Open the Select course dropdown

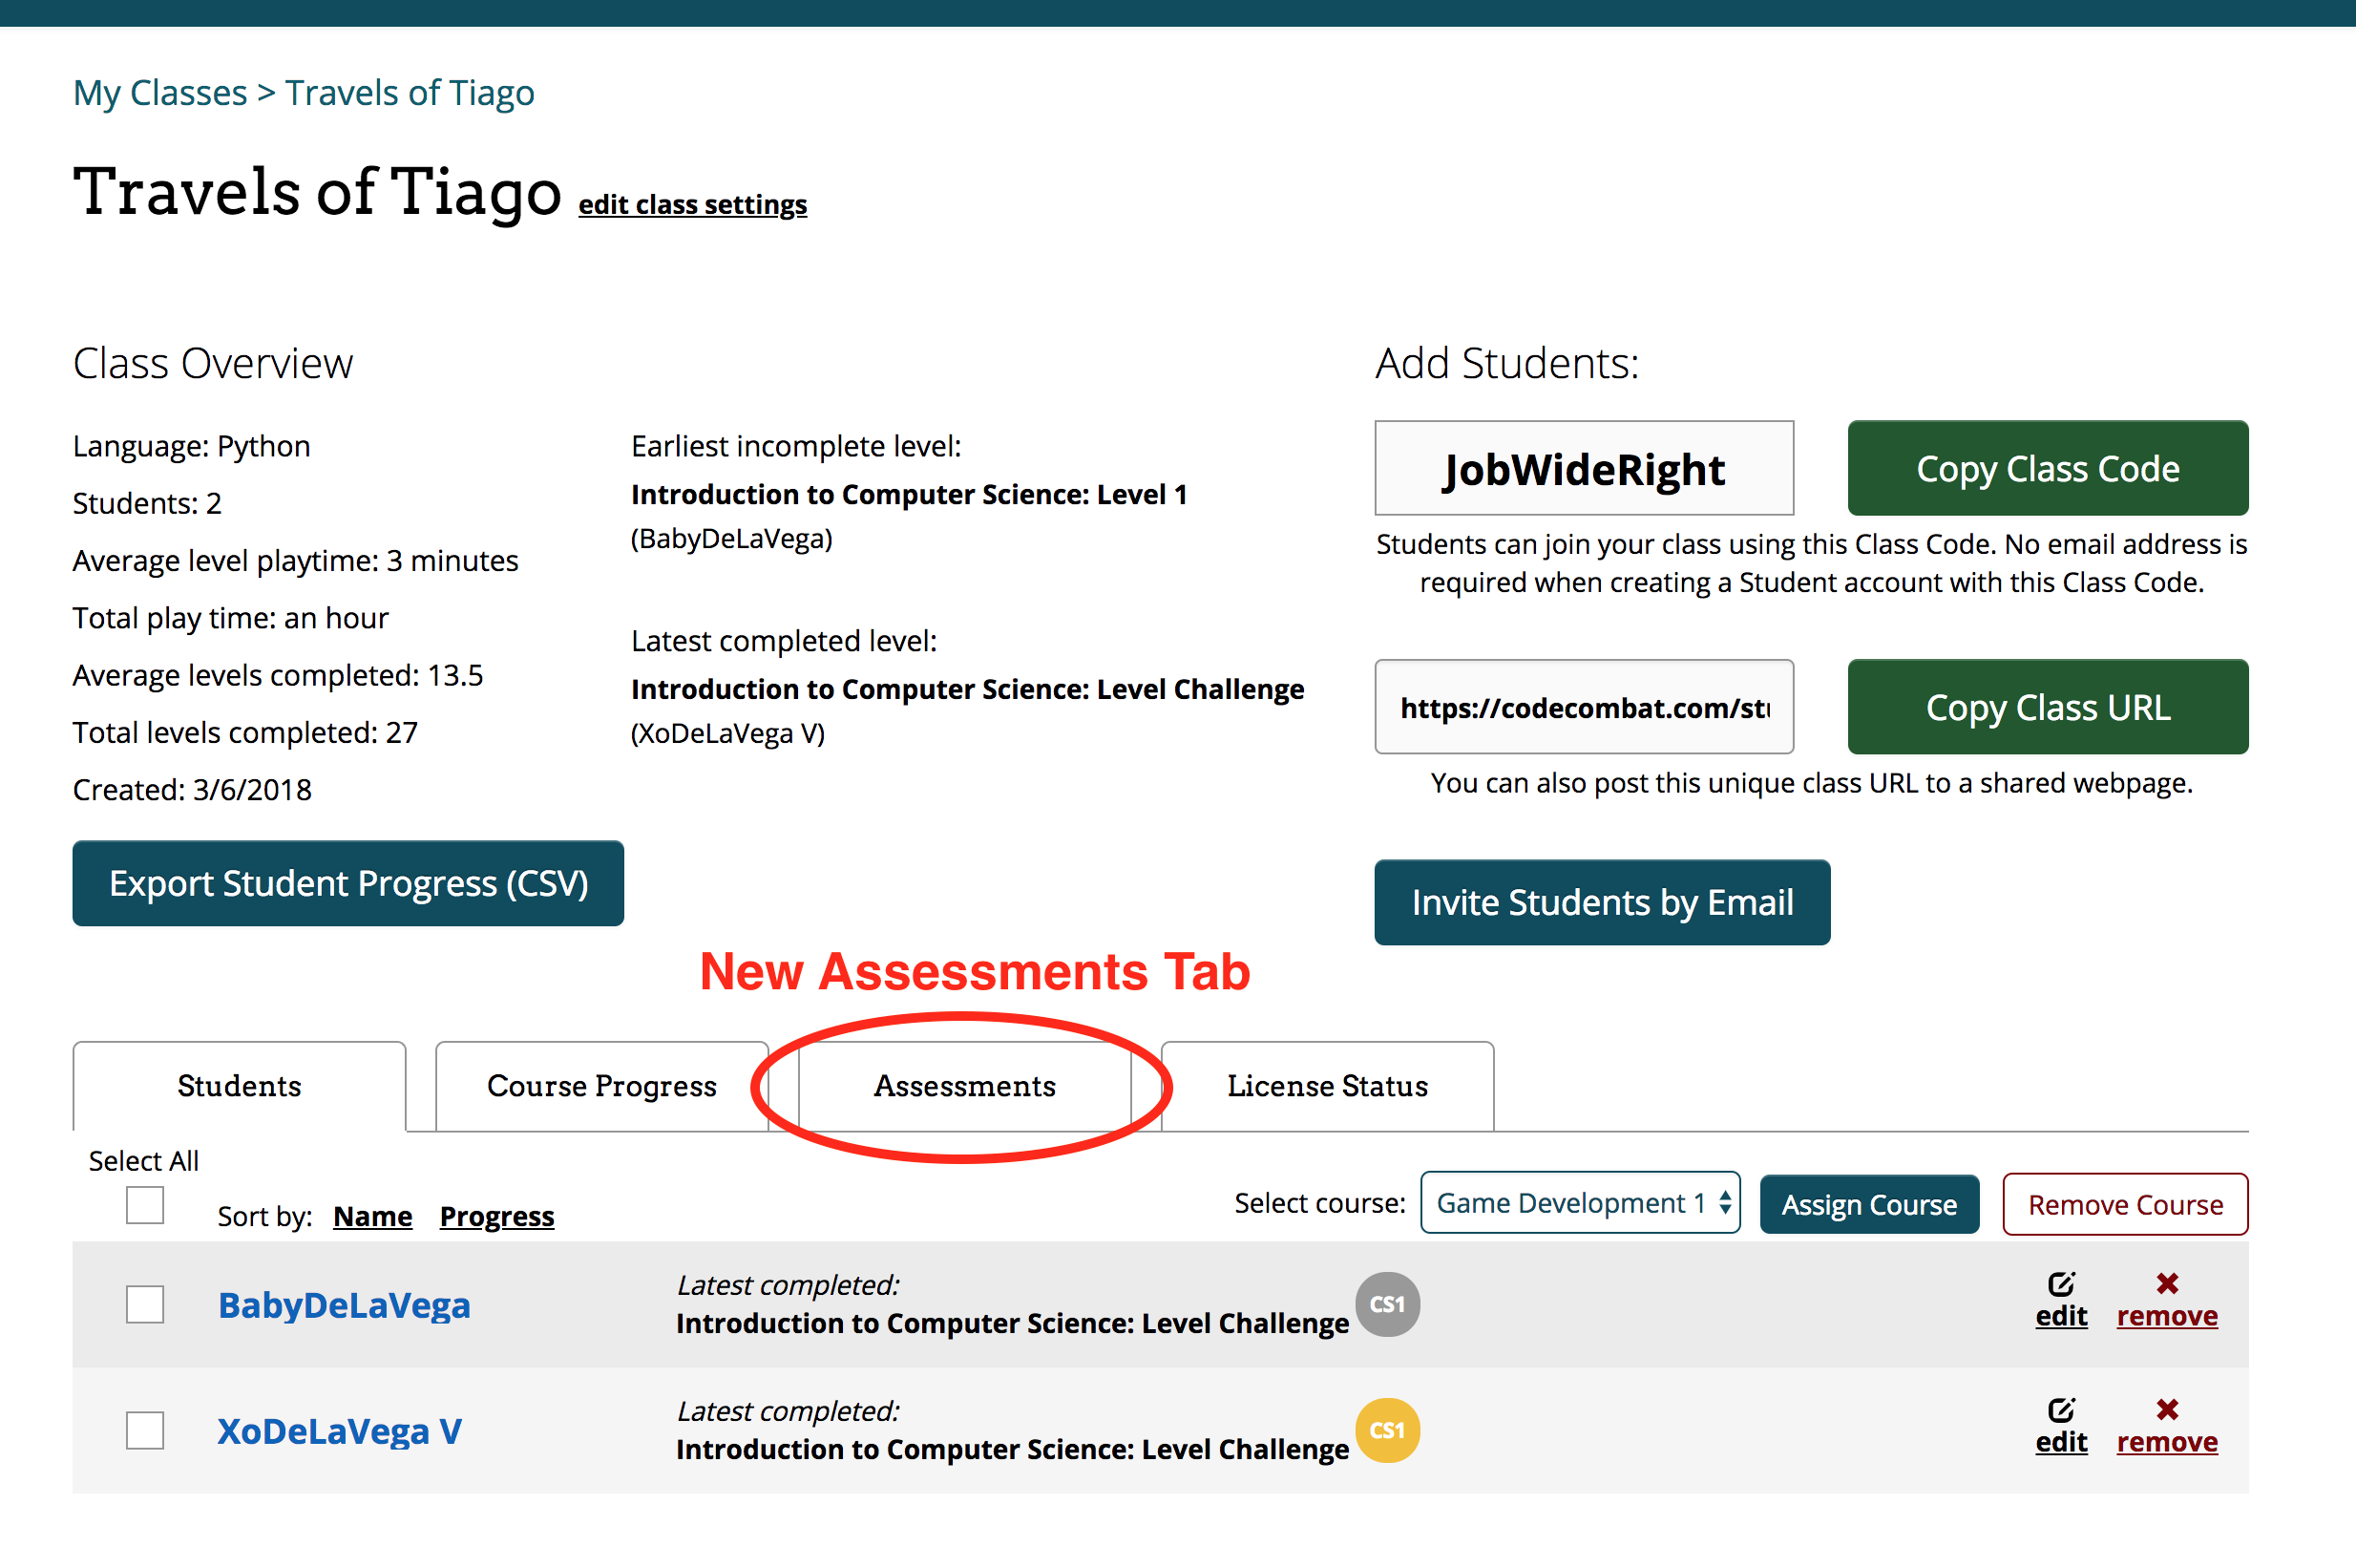tap(1579, 1203)
